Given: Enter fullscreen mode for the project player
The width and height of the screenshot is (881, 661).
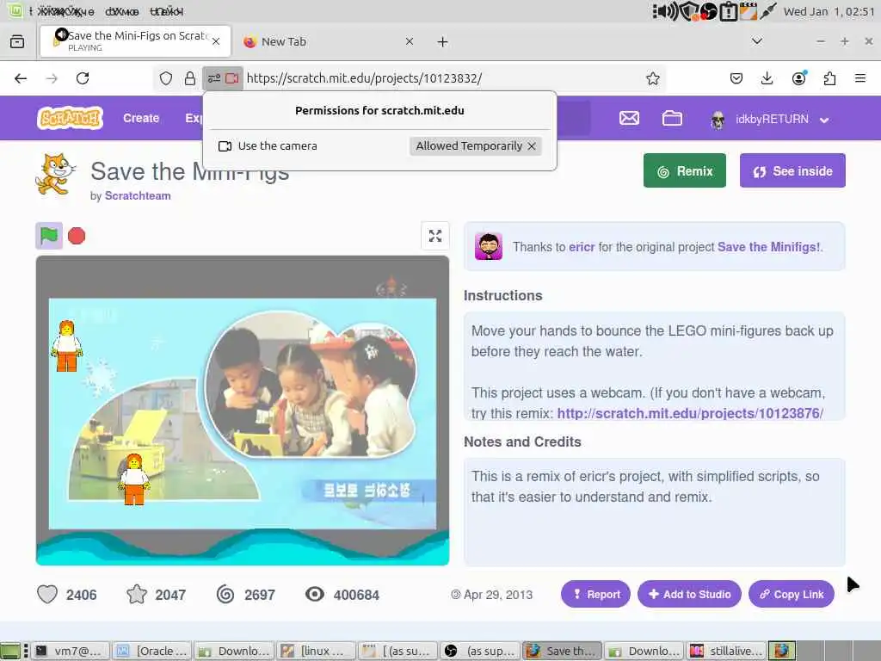Looking at the screenshot, I should (434, 236).
